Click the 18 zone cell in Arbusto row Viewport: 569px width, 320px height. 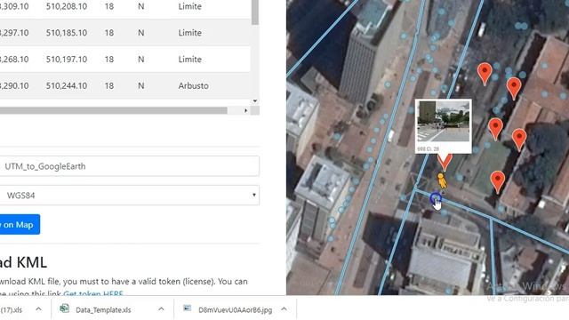pyautogui.click(x=109, y=85)
